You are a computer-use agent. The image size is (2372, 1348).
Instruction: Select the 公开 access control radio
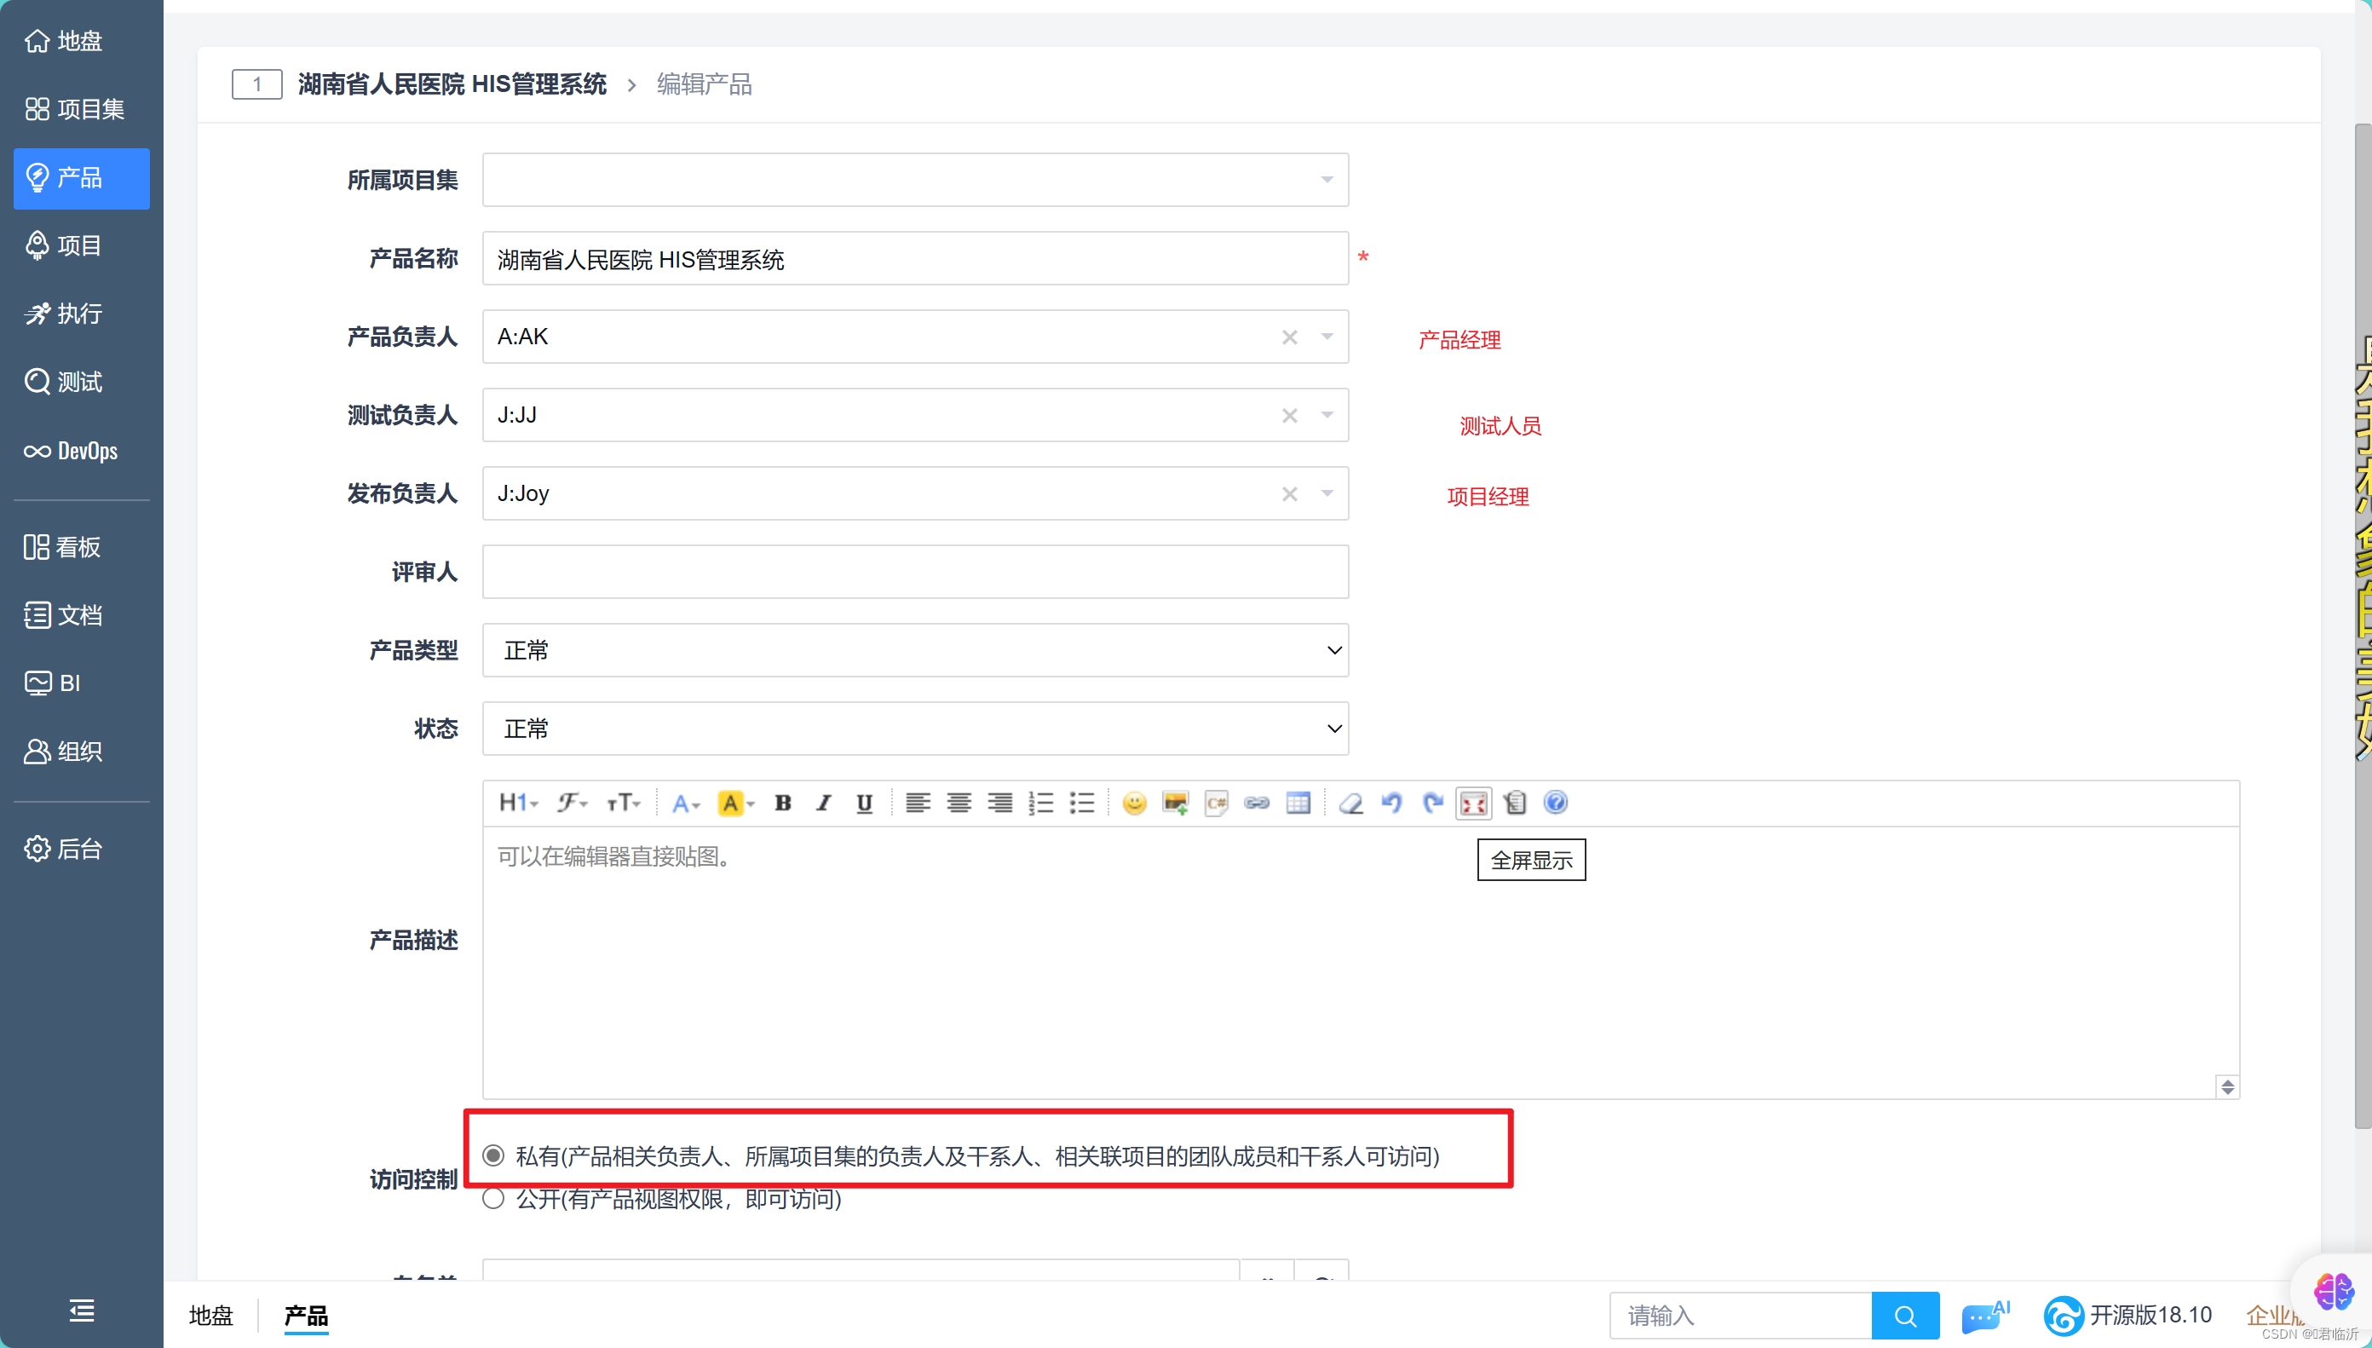[493, 1198]
